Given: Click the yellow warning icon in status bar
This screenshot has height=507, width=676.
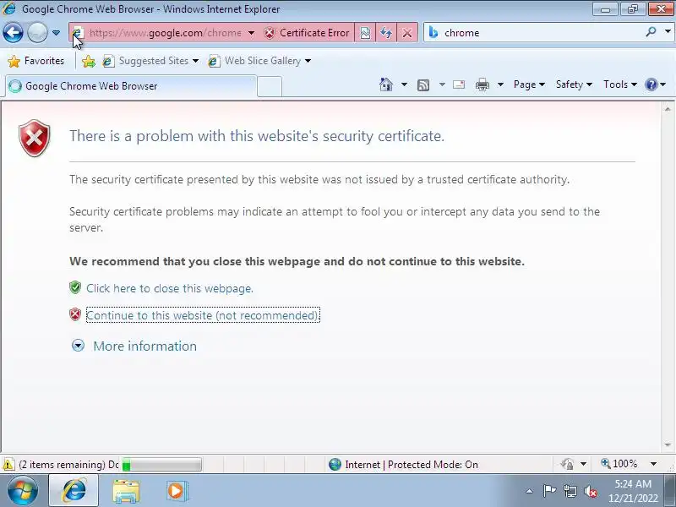Looking at the screenshot, I should [8, 464].
